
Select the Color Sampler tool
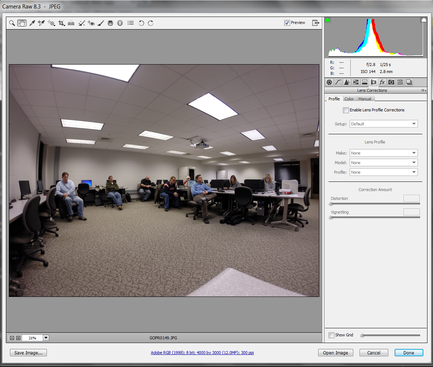click(41, 23)
